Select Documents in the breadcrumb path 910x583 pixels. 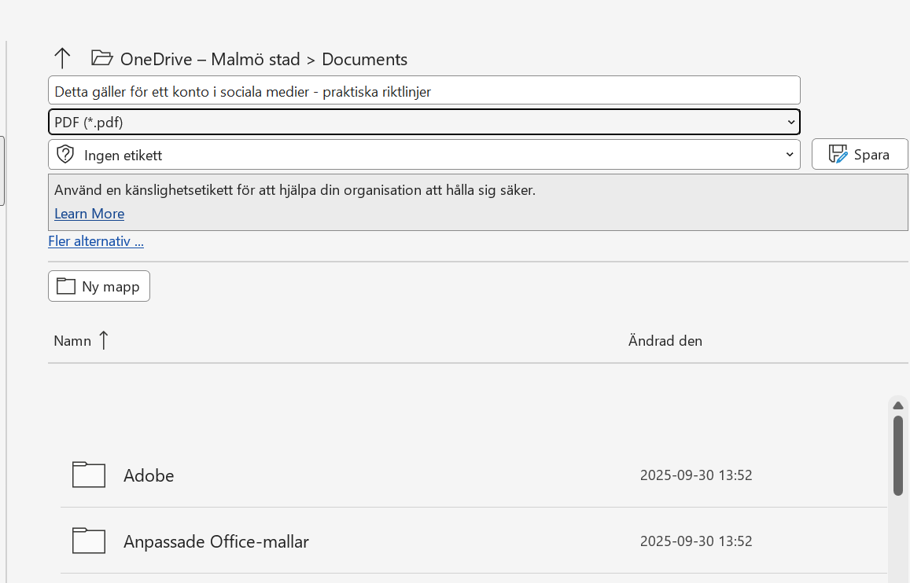pos(364,58)
